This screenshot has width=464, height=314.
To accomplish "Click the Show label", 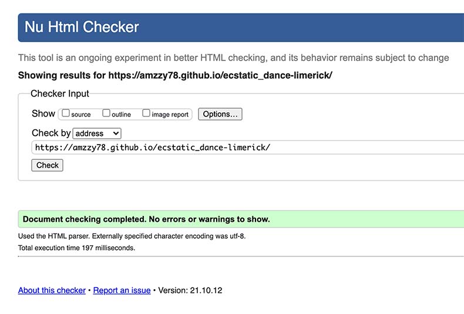I will tap(43, 113).
